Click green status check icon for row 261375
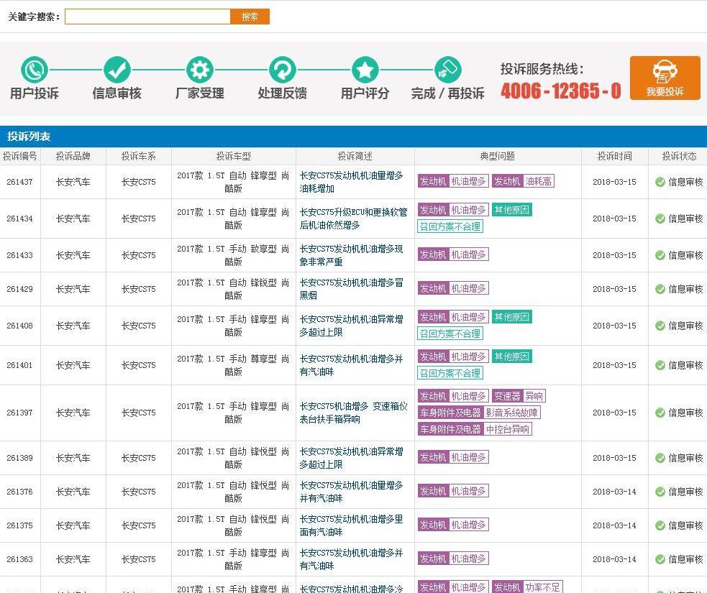 click(x=660, y=525)
